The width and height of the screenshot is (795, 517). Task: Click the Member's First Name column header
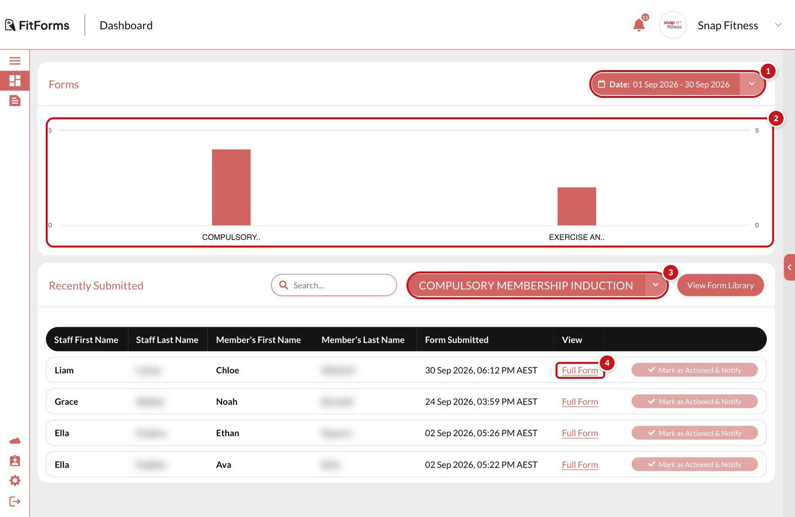[258, 340]
